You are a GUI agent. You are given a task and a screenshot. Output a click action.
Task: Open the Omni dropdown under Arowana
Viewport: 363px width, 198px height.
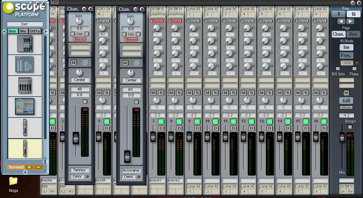[128, 177]
